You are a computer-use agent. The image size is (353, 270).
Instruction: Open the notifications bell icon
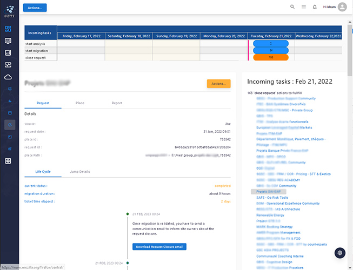[315, 7]
